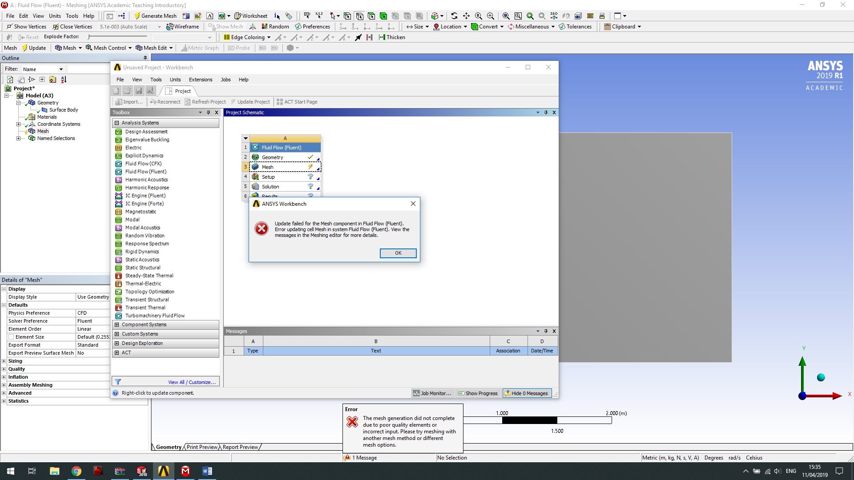Click the Generate Mesh toolbar button

(x=156, y=16)
